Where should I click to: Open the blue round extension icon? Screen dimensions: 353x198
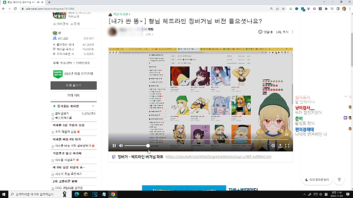[x=297, y=9]
